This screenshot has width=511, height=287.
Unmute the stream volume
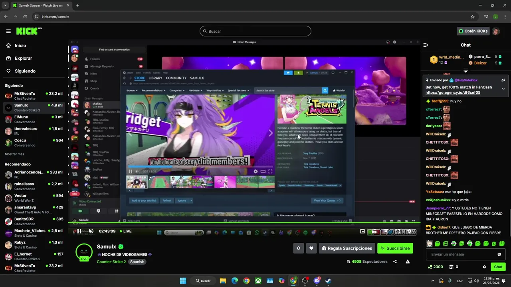coord(91,231)
